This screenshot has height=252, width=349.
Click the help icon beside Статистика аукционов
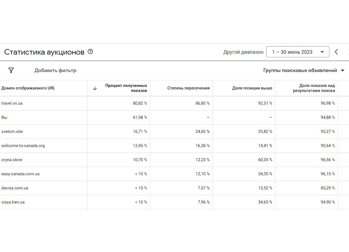[x=90, y=52]
